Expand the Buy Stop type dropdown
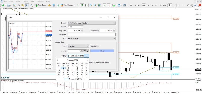The image size is (202, 94). pyautogui.click(x=87, y=46)
